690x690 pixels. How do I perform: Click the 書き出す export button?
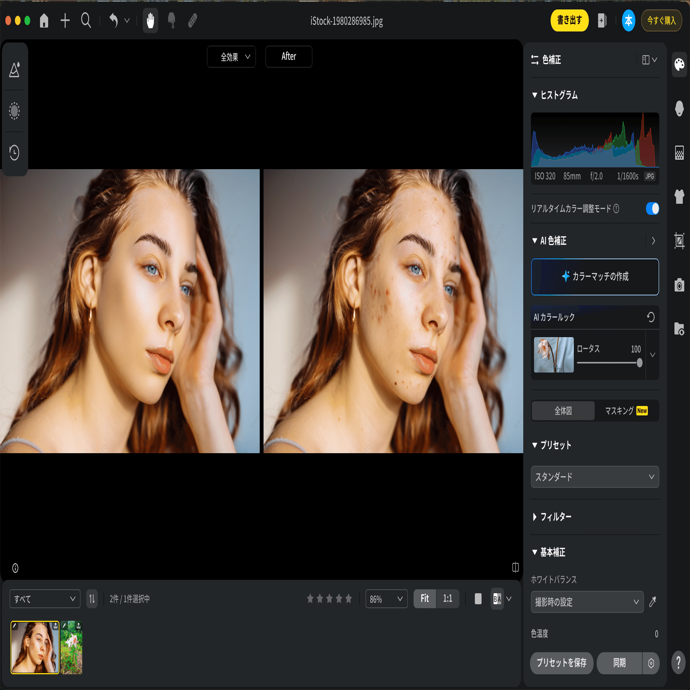click(569, 20)
